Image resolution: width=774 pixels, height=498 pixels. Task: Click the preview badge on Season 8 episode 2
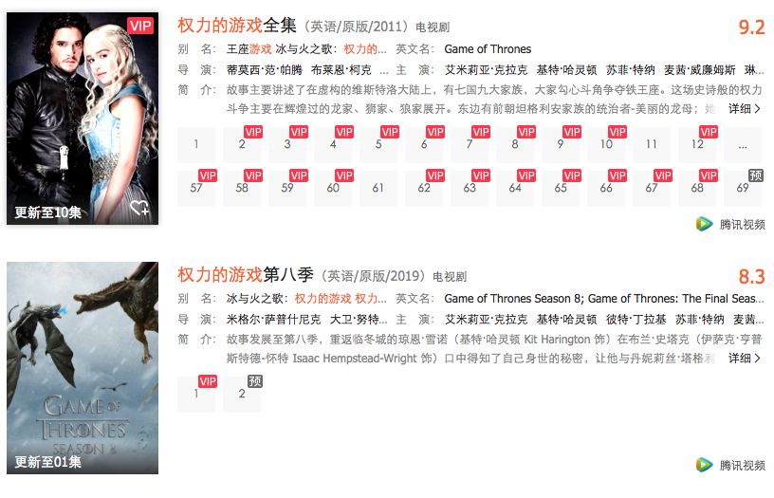coord(255,381)
